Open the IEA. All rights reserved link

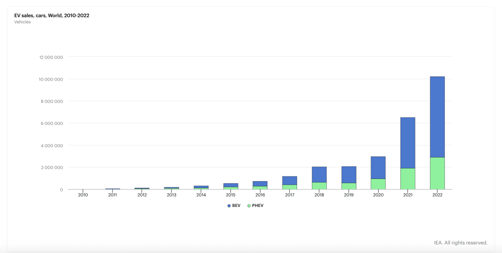pos(460,242)
